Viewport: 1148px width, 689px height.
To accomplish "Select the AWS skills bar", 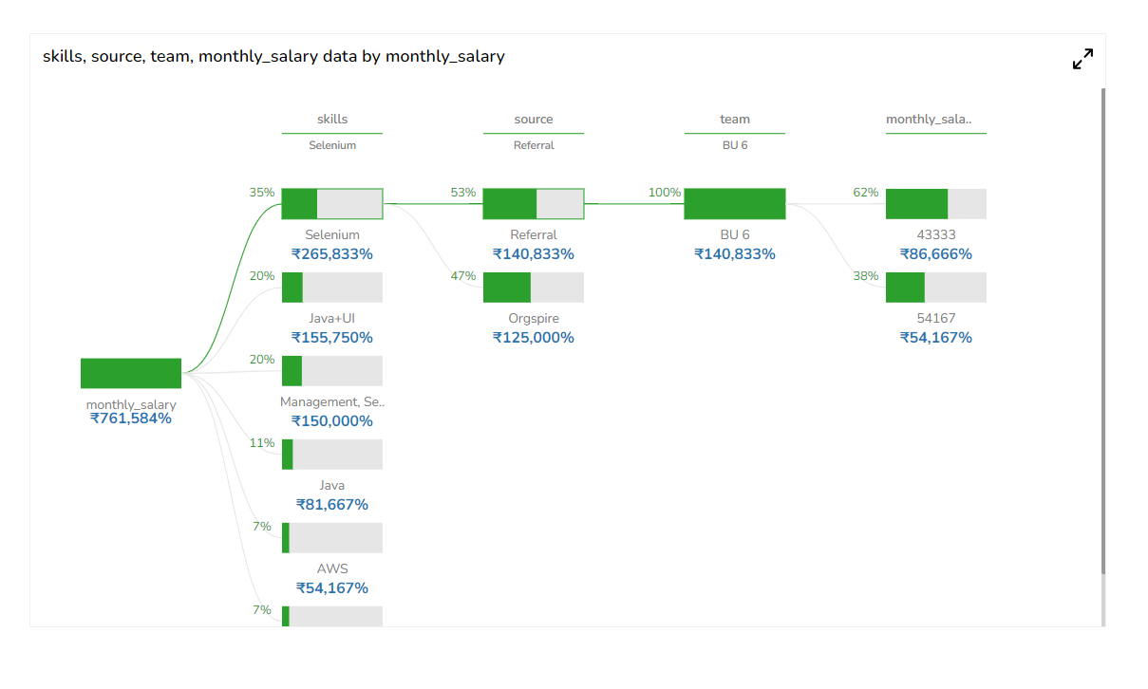I will tap(332, 538).
